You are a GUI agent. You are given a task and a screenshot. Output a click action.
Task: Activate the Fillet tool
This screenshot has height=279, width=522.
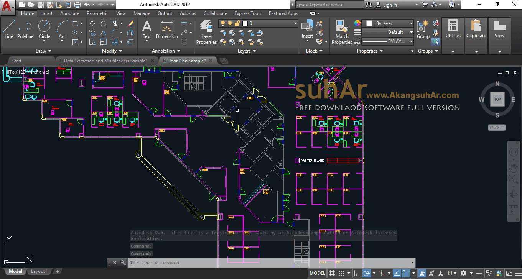coord(115,33)
